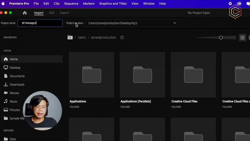The image size is (250, 141).
Task: Go to the Home screen icon
Action: [25, 13]
